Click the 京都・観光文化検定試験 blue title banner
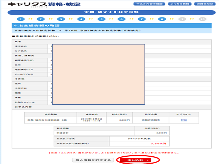219x164 pixels. 112,12
